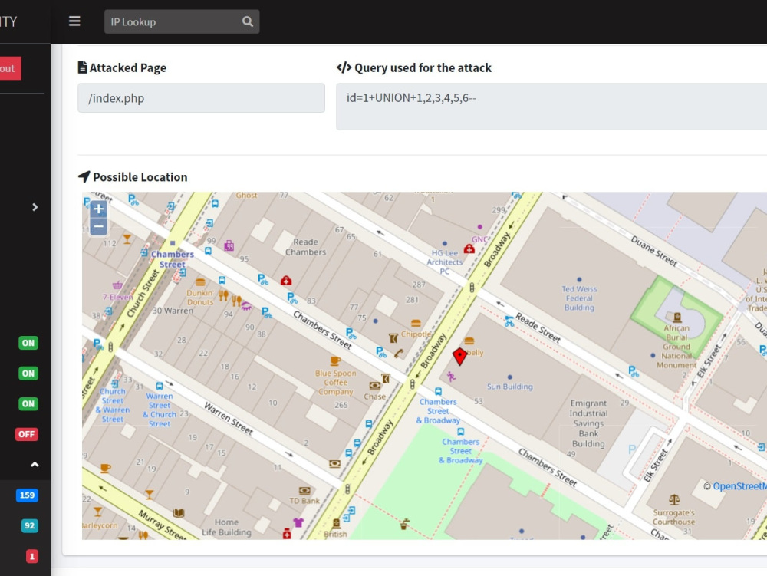The image size is (767, 576).
Task: Zoom out on the map with minus button
Action: tap(98, 227)
